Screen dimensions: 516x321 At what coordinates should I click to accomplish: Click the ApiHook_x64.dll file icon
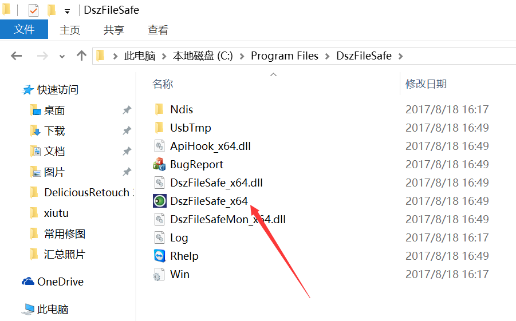click(159, 146)
